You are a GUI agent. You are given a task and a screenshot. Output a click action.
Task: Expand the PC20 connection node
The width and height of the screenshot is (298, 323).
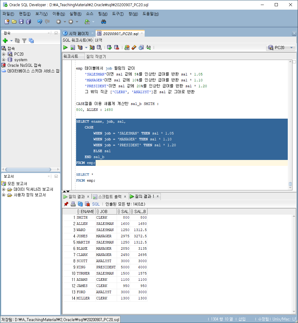(3, 54)
